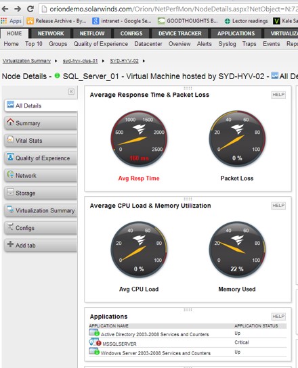Open Active Directory 2003-2008 Services link

point(154,334)
